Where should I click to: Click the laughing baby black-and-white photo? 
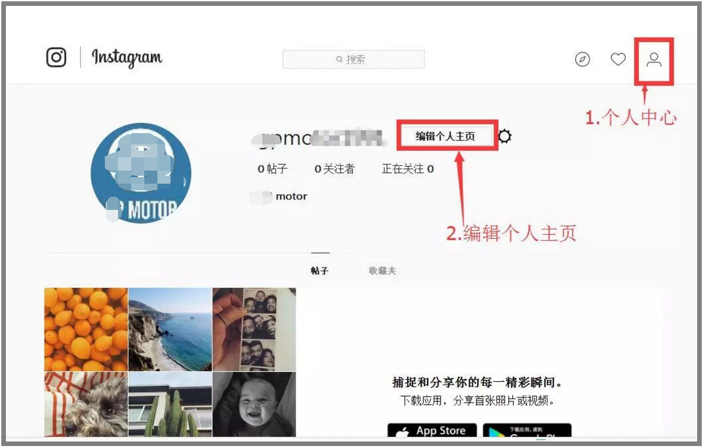[254, 403]
